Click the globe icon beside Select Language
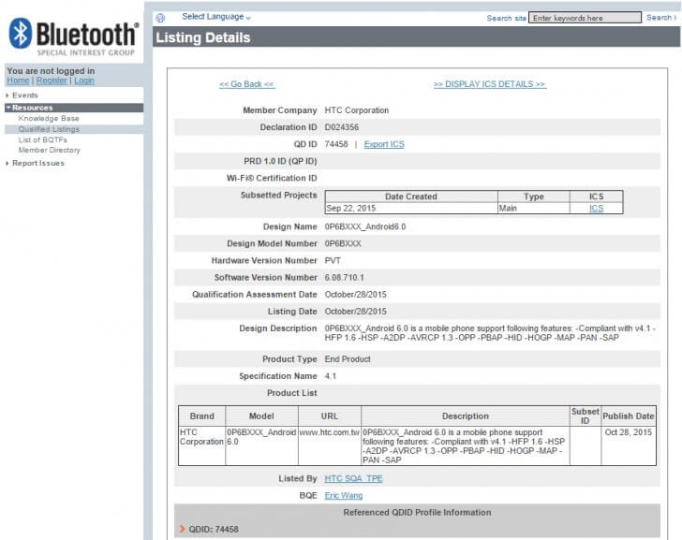The image size is (682, 540). tap(160, 18)
